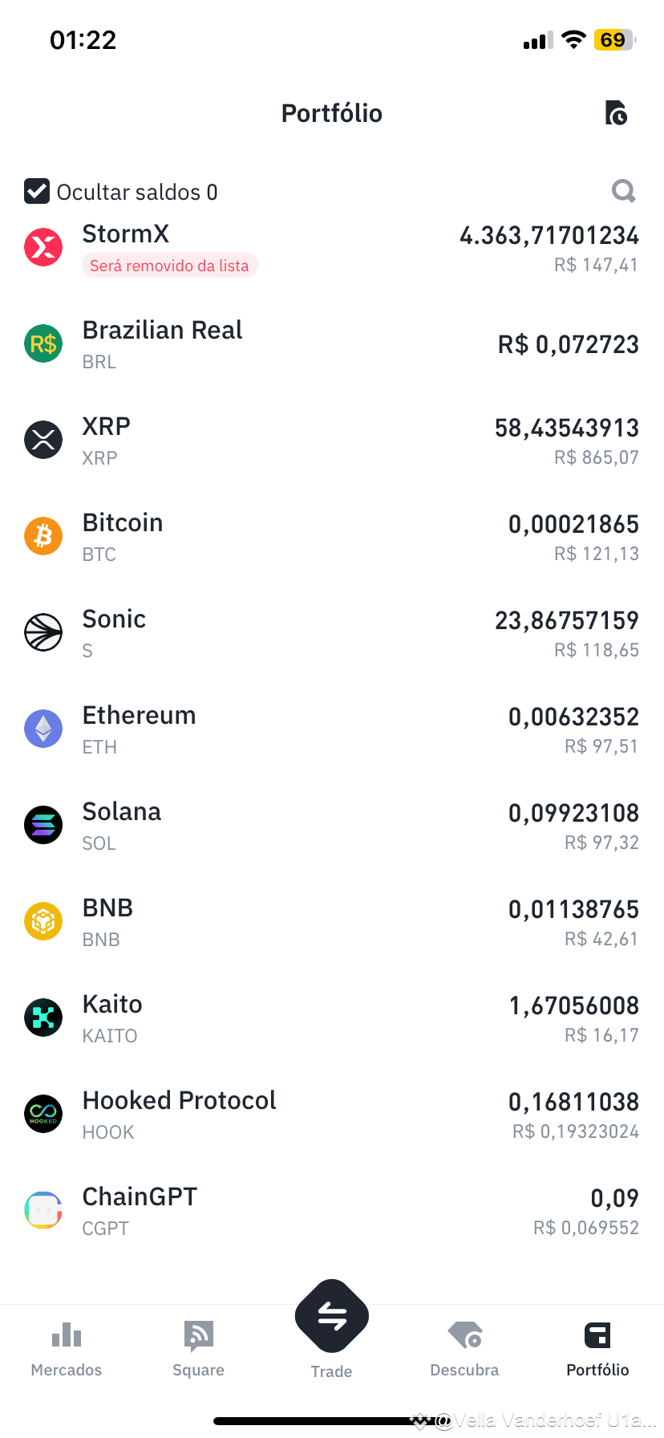Tap the Bitcoin orange logo
This screenshot has width=664, height=1438.
(43, 536)
